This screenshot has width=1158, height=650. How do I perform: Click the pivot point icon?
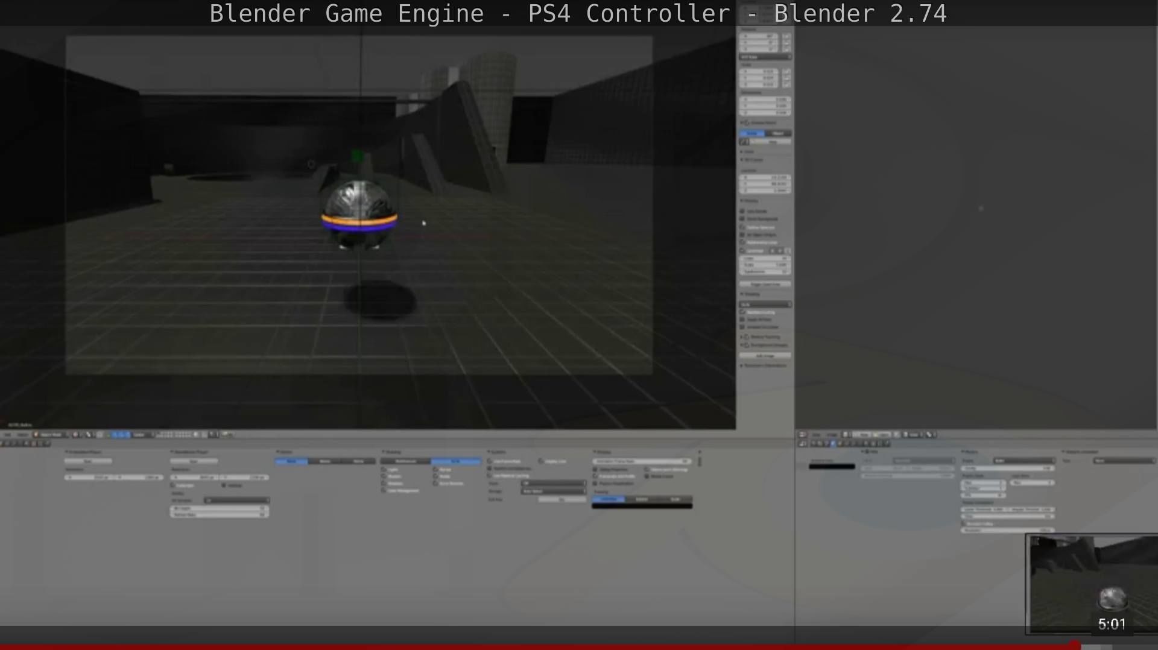(89, 435)
